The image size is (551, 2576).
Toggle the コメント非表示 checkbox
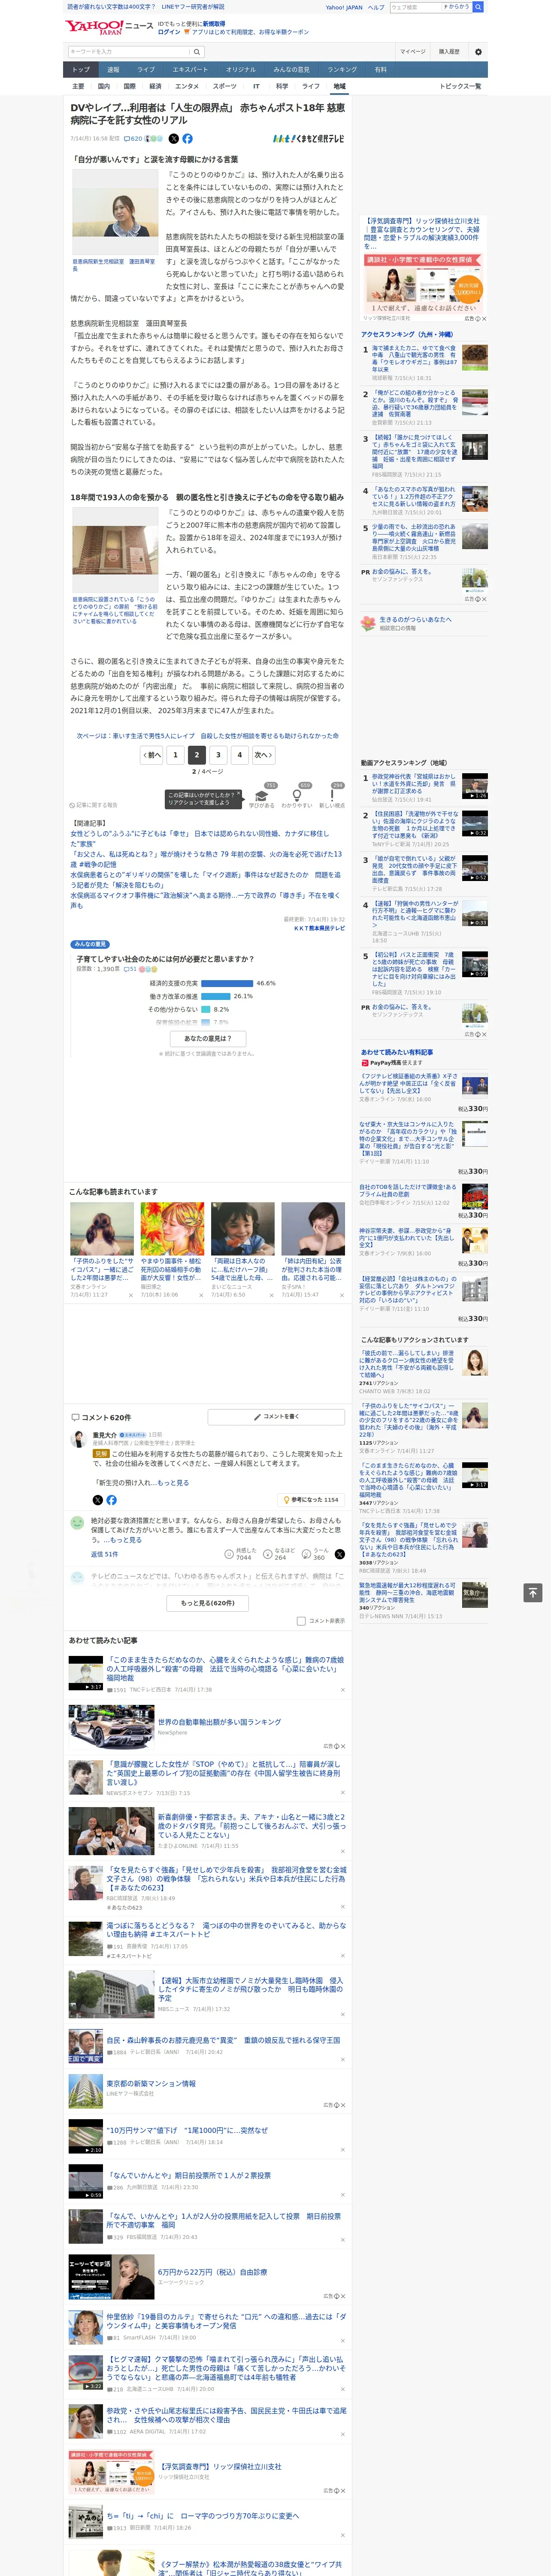[x=301, y=1621]
